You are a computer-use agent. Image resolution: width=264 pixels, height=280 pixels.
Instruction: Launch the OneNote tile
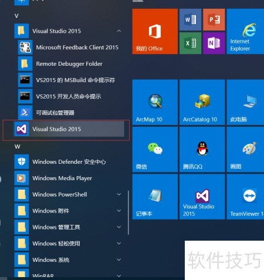(x=214, y=43)
